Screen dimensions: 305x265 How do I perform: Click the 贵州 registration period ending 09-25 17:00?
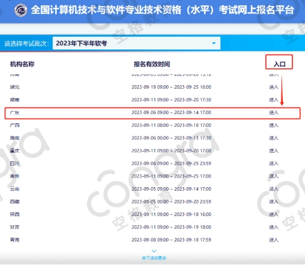click(172, 176)
